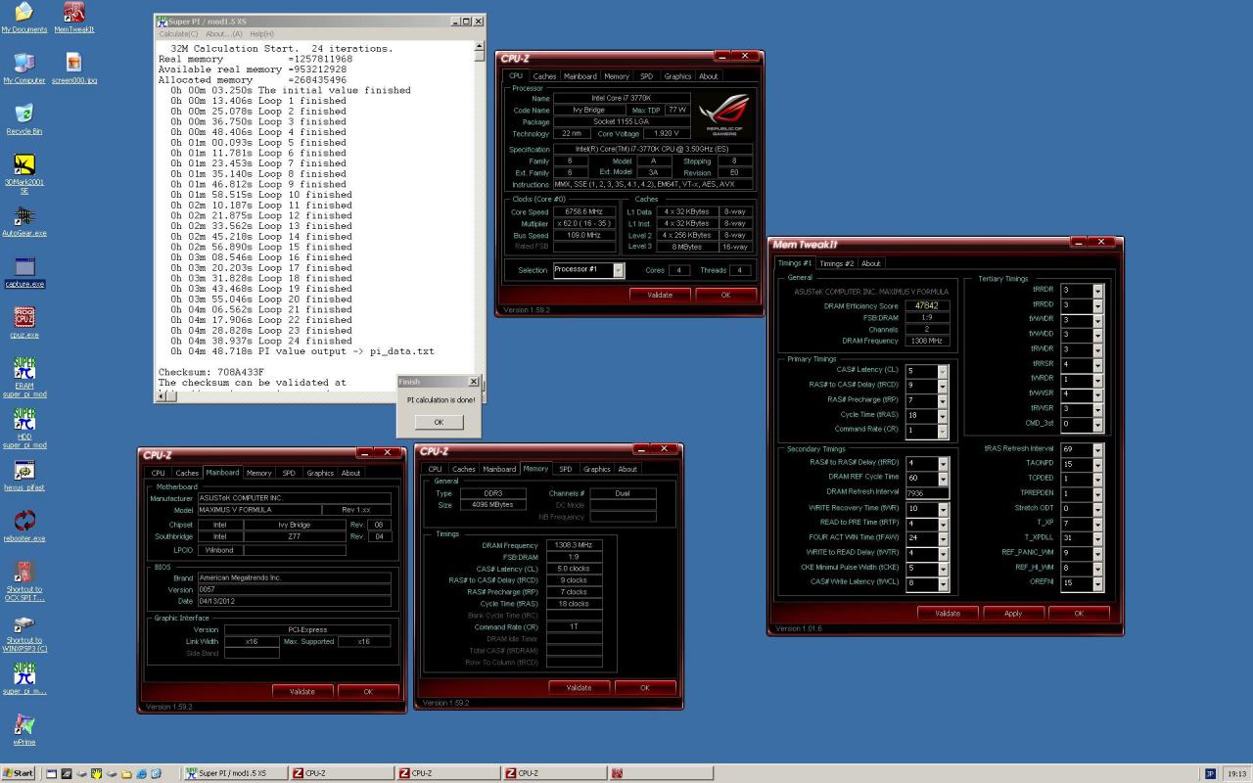This screenshot has height=783, width=1253.
Task: Switch to Timings #2 tab in Mem TweakIt
Action: [836, 263]
